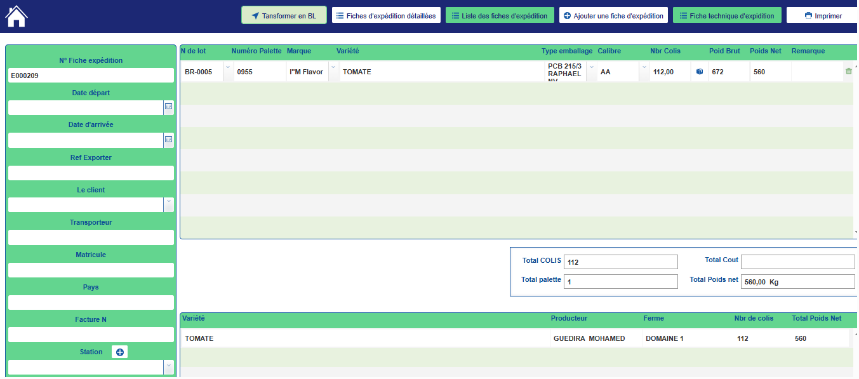Open the N de lot BR-0005 dropdown arrow
859x379 pixels.
pyautogui.click(x=227, y=72)
